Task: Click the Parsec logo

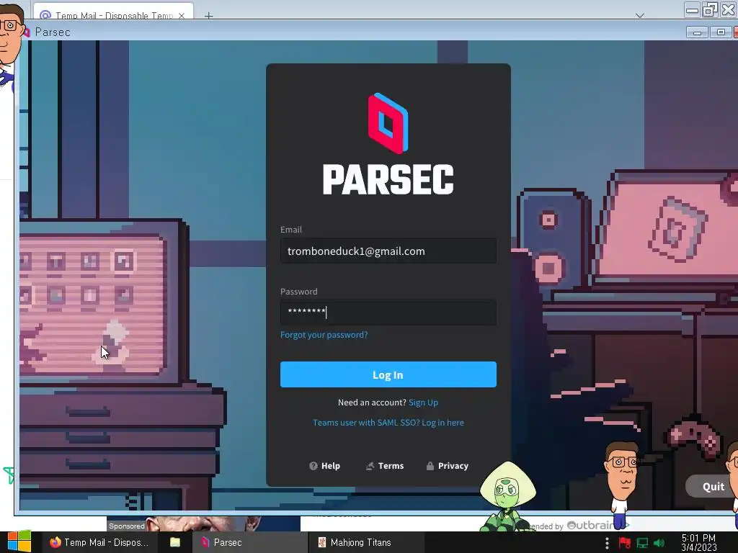Action: [x=388, y=144]
